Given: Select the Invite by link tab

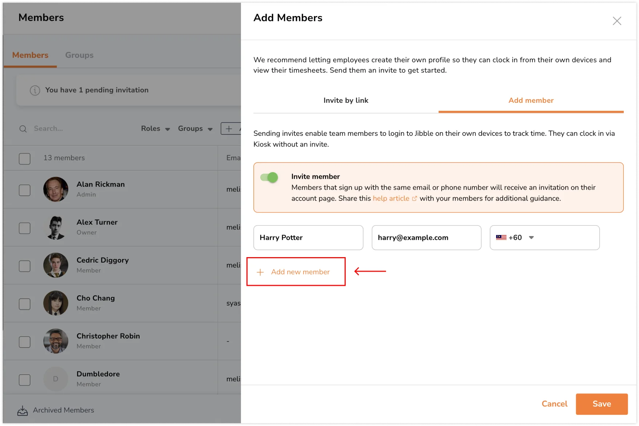Looking at the screenshot, I should [x=346, y=101].
